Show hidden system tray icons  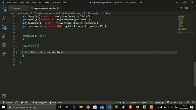(x=158, y=107)
